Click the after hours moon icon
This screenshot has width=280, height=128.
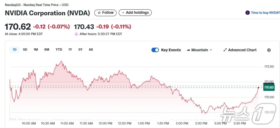(76, 34)
